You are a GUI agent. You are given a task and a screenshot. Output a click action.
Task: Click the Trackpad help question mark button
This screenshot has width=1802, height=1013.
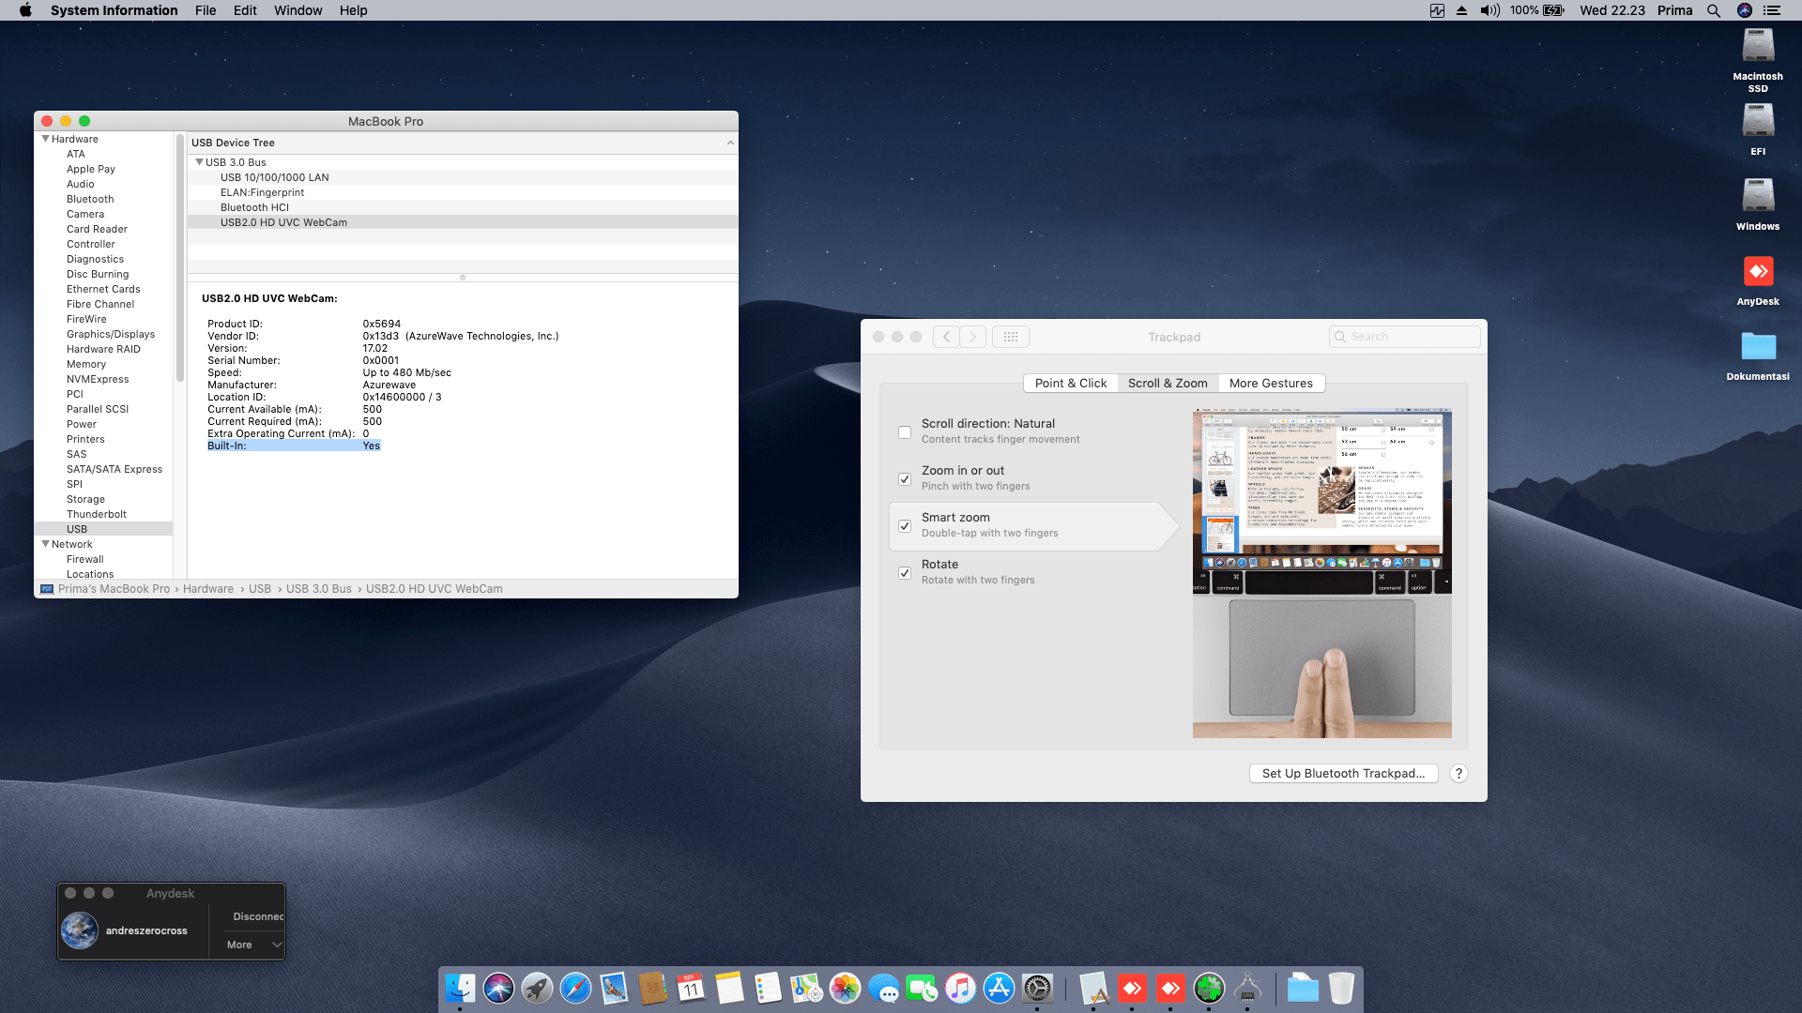tap(1458, 774)
